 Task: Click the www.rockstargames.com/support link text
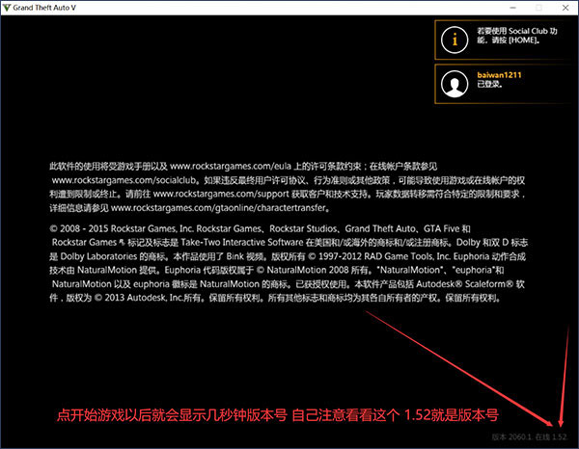coord(221,194)
